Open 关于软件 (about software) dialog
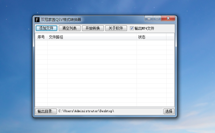 tap(116, 28)
